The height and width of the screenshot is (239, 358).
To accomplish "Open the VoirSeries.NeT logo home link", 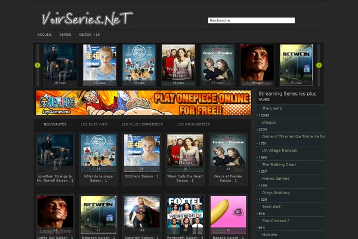I will [x=87, y=19].
